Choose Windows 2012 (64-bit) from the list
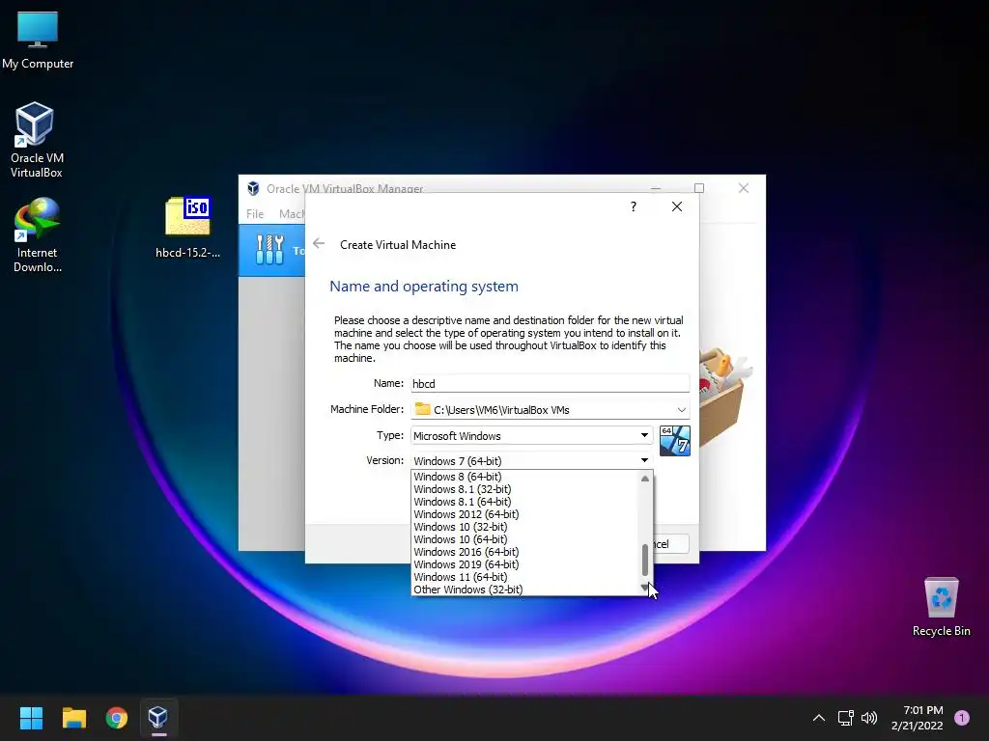The image size is (989, 741). [524, 514]
